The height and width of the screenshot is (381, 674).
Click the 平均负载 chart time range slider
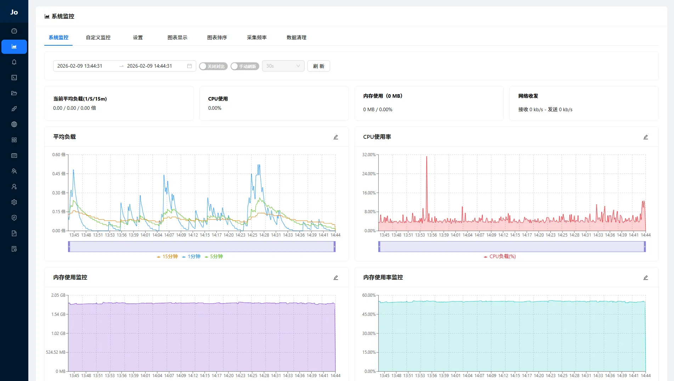click(202, 246)
